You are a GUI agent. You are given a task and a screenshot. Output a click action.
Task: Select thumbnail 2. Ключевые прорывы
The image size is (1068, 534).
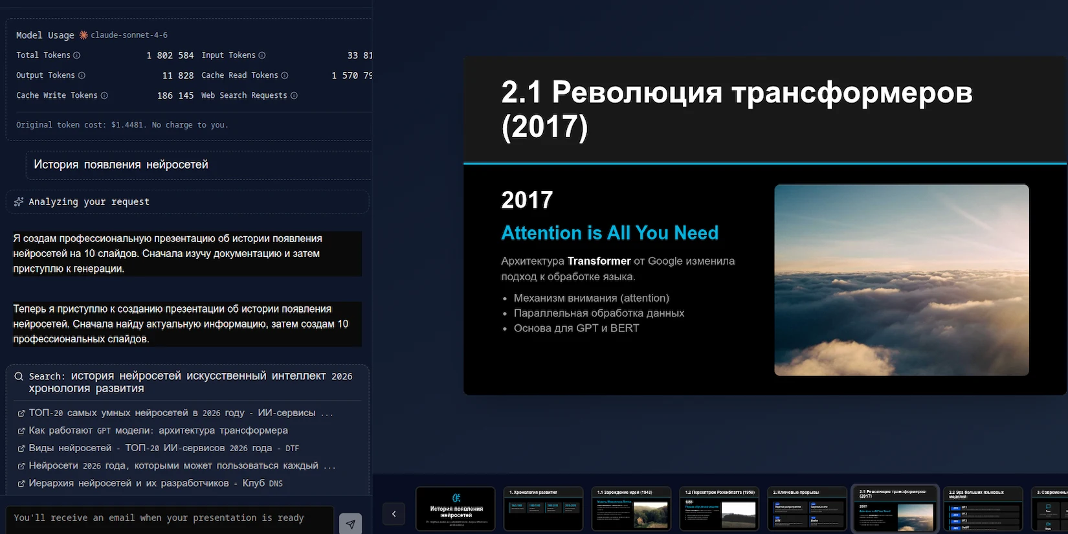[807, 509]
